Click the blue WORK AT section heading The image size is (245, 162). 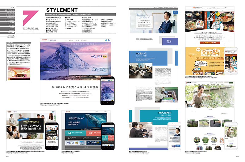(141, 53)
